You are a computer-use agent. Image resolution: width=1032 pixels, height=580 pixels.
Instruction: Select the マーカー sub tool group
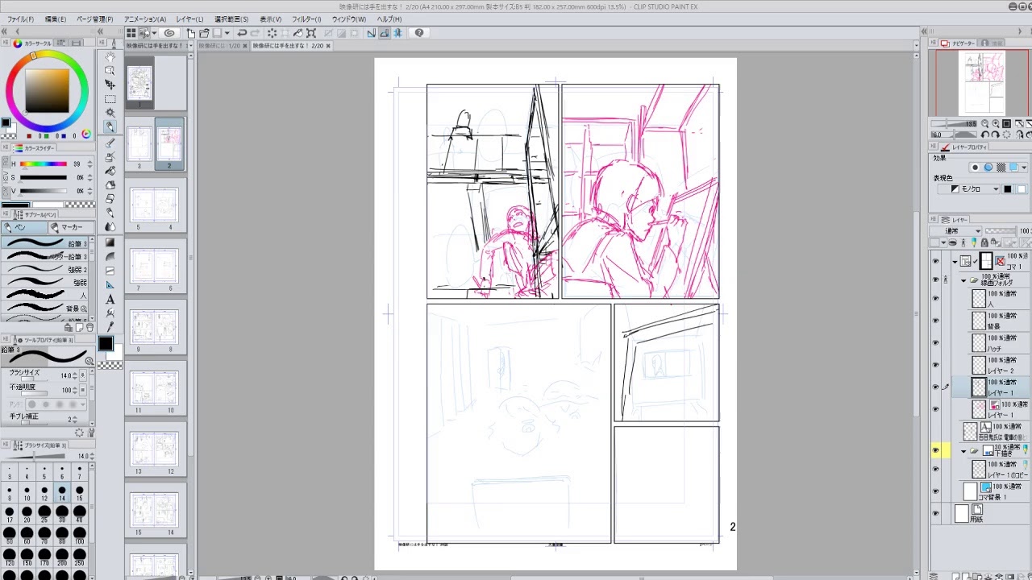[x=71, y=227]
